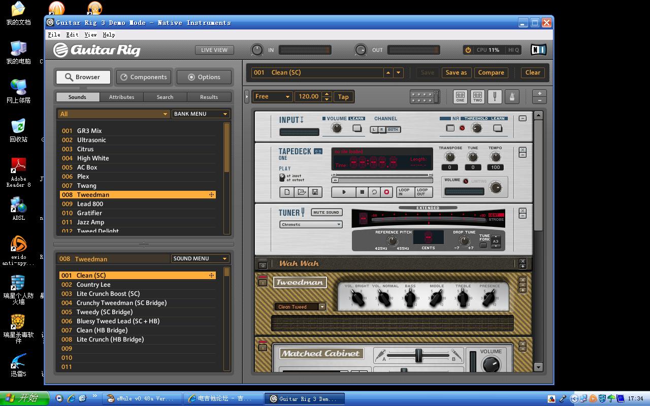The width and height of the screenshot is (650, 406).
Task: Toggle HI Q quality mode
Action: pos(513,50)
